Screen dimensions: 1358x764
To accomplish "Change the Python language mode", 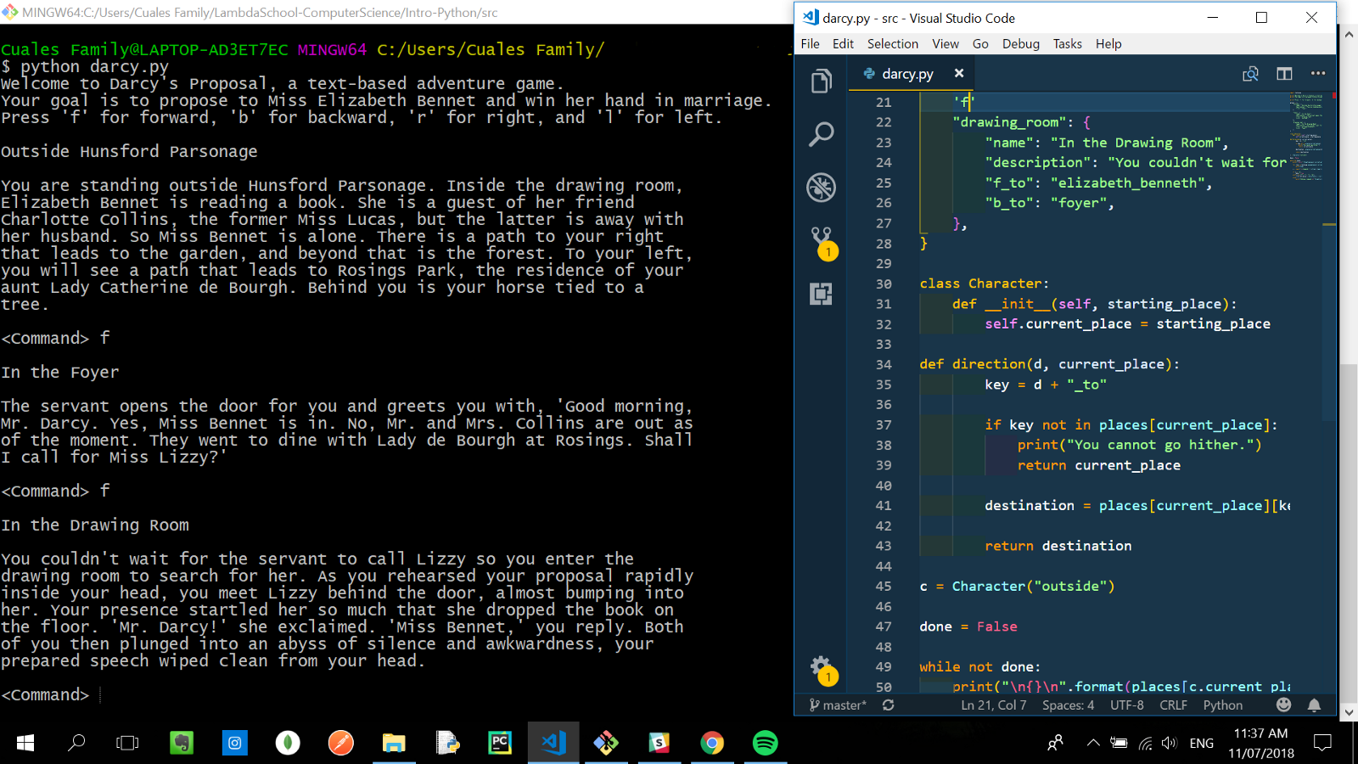I will tap(1222, 705).
